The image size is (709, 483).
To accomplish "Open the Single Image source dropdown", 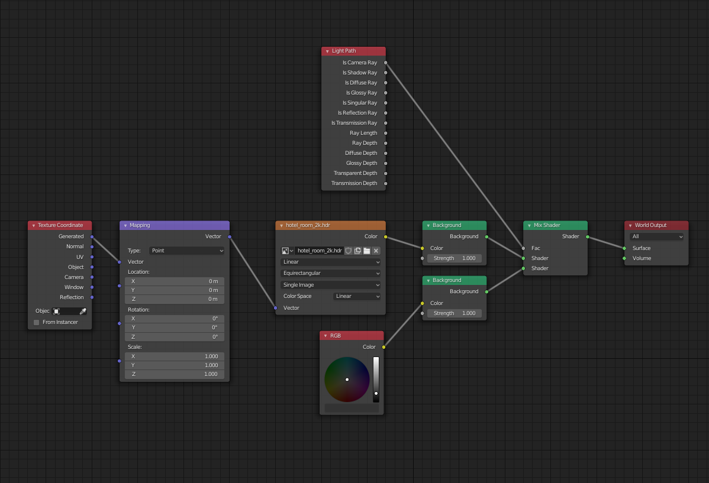I will pyautogui.click(x=331, y=285).
